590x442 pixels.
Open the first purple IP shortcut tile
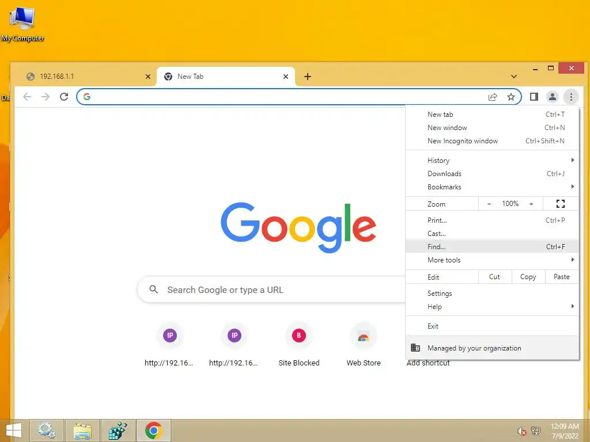(170, 336)
